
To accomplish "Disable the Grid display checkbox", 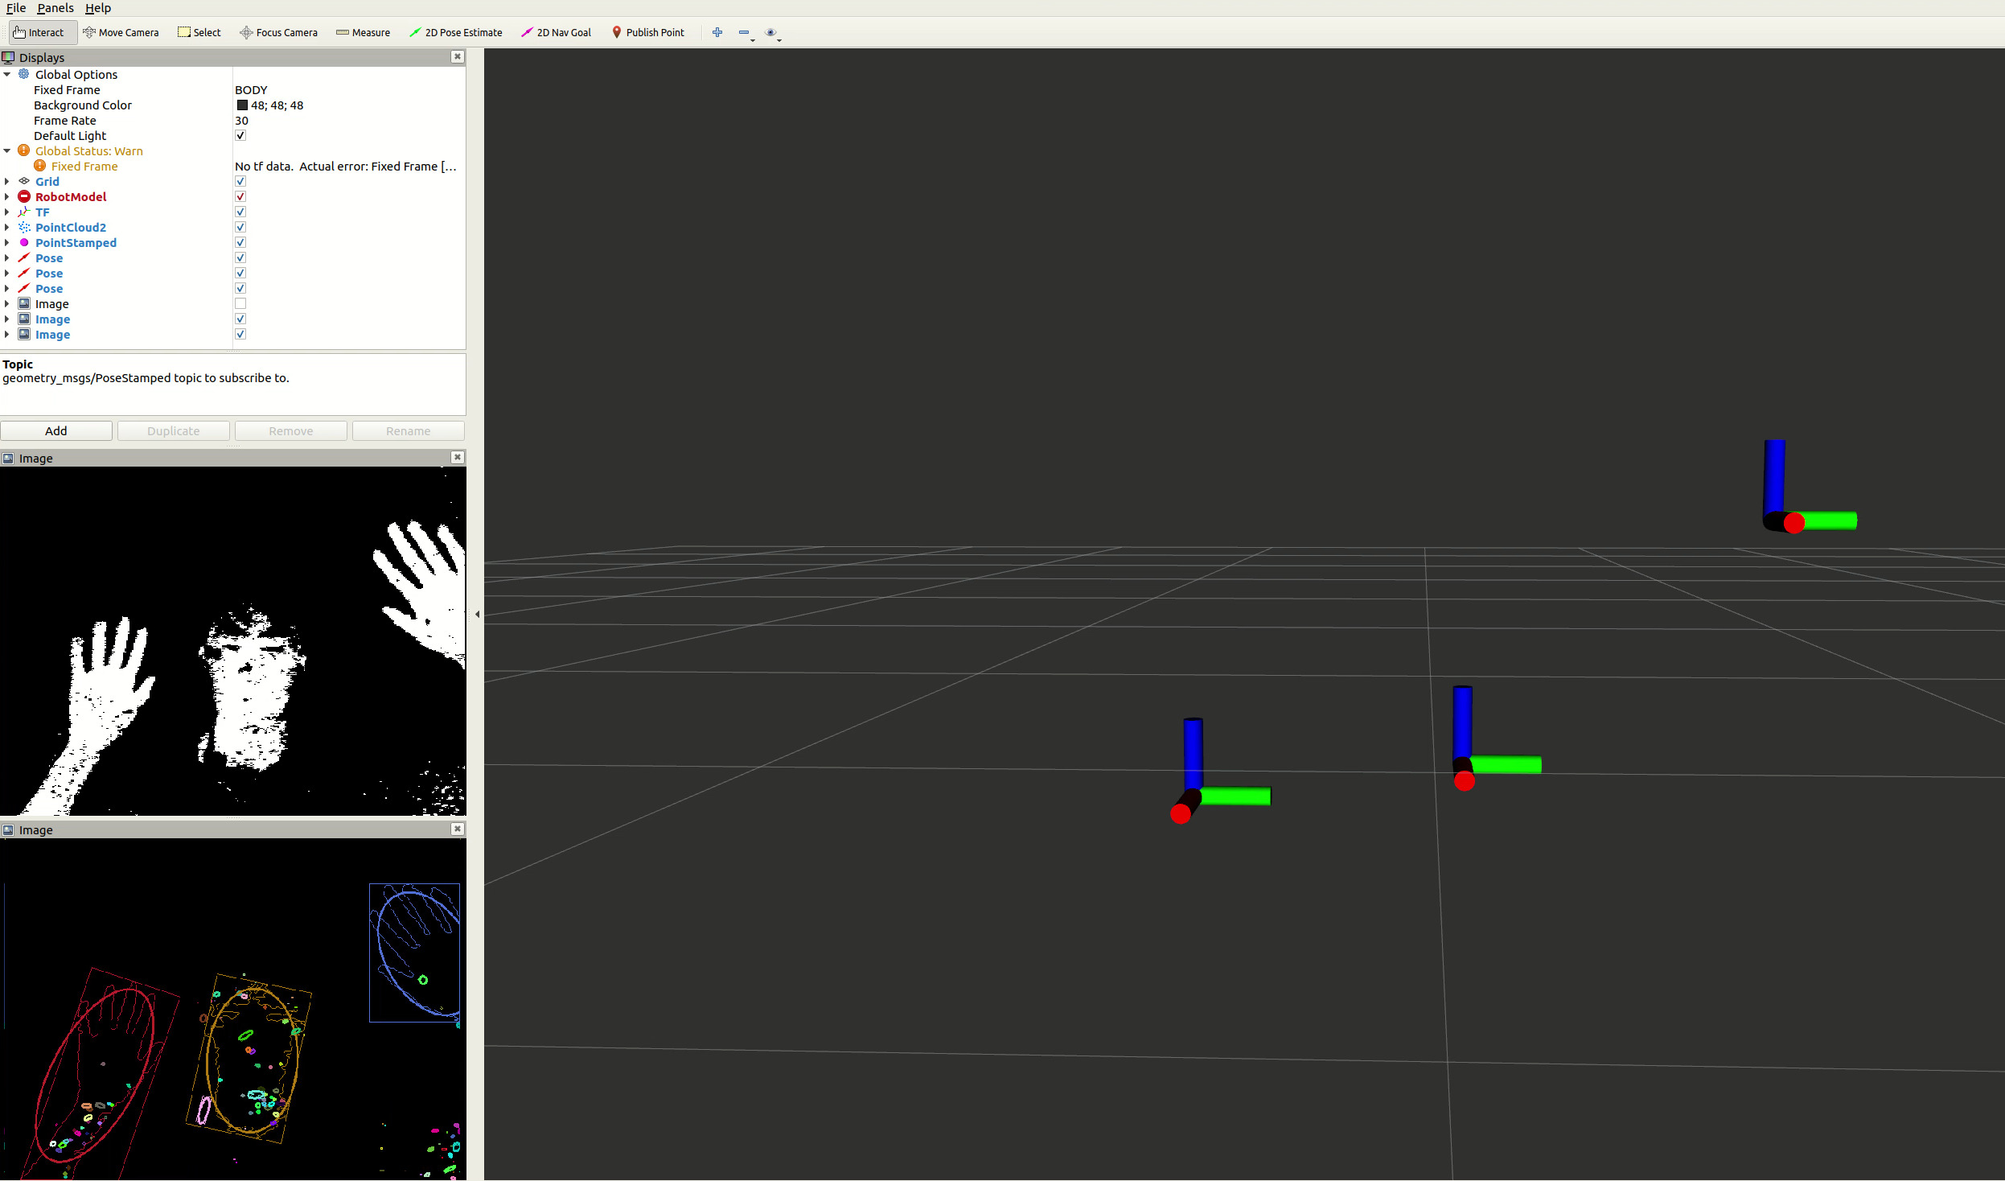I will [x=240, y=182].
